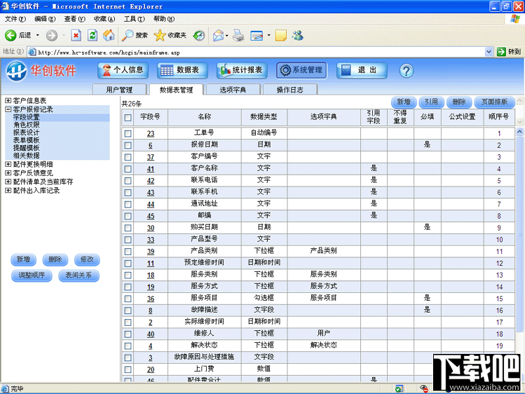Click the question mark help icon
This screenshot has width=525, height=394.
[406, 71]
